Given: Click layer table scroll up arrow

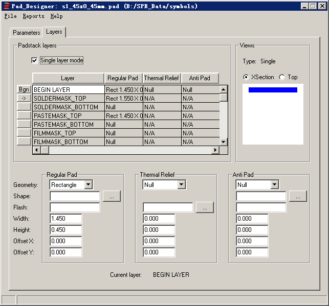Looking at the screenshot, I should click(x=224, y=89).
